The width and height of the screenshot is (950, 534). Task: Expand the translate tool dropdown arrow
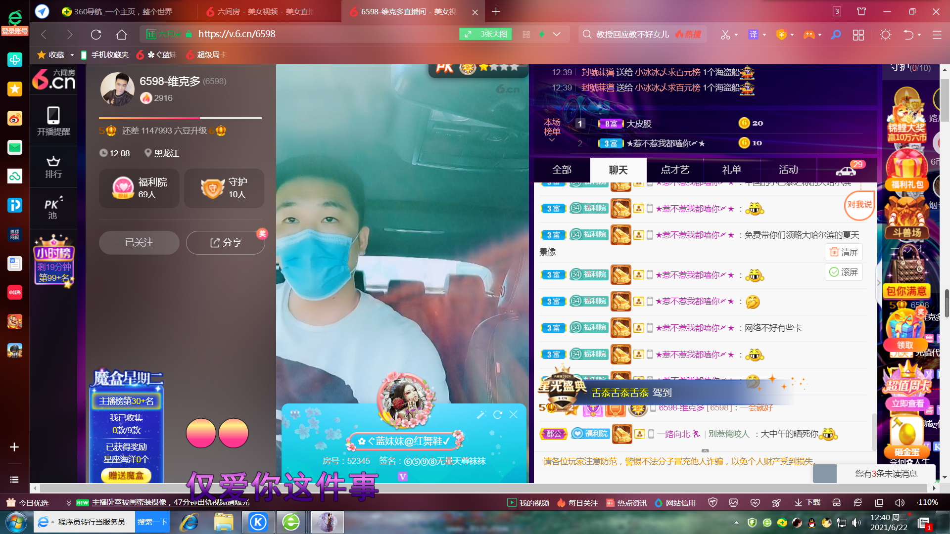[x=764, y=35]
